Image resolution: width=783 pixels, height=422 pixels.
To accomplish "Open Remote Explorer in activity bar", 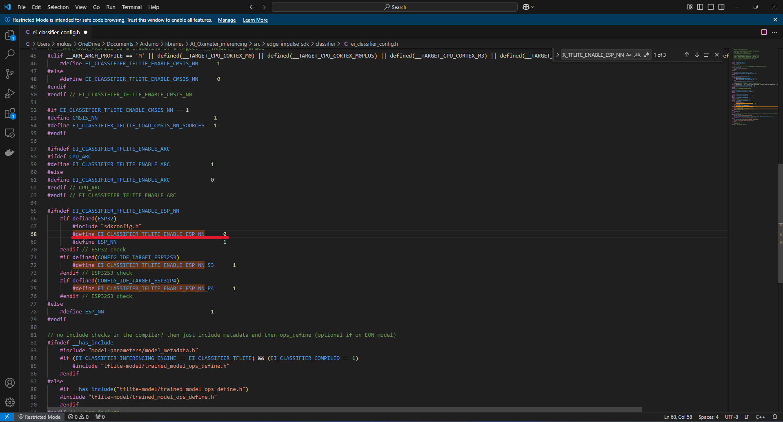I will point(10,133).
